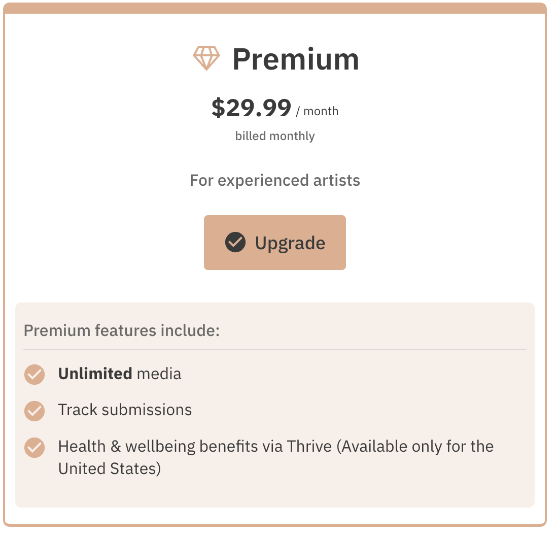Image resolution: width=557 pixels, height=538 pixels.
Task: Click the word "media" in the first feature
Action: [159, 374]
